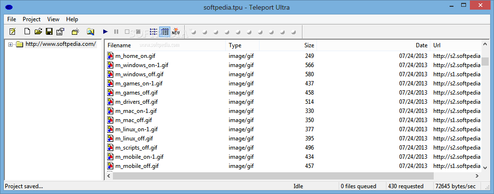This screenshot has height=194, width=494.
Task: Click size value 514 in the Size column
Action: [x=309, y=102]
